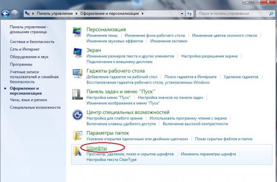This screenshot has height=182, width=277.
Task: Click Изменение цветов оконного стекла
Action: 224,35
